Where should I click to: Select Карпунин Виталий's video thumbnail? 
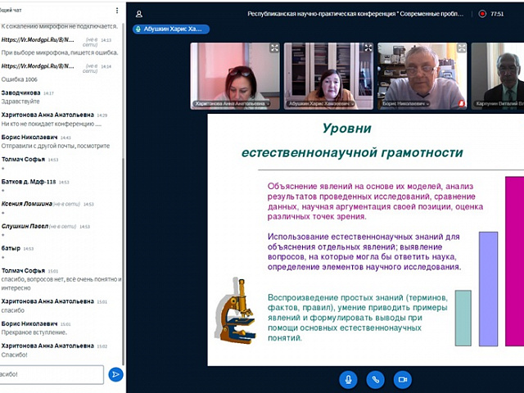tap(499, 75)
